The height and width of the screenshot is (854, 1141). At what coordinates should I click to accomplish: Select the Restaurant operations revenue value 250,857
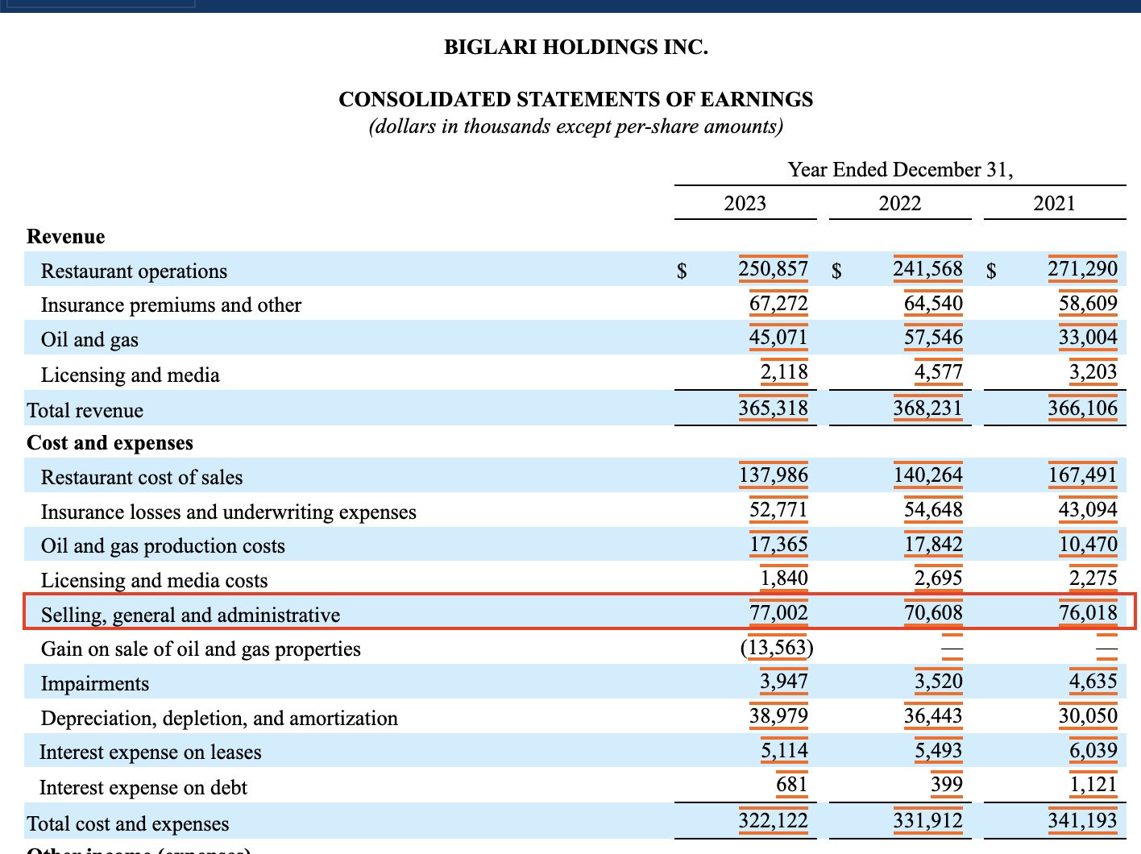pyautogui.click(x=773, y=269)
